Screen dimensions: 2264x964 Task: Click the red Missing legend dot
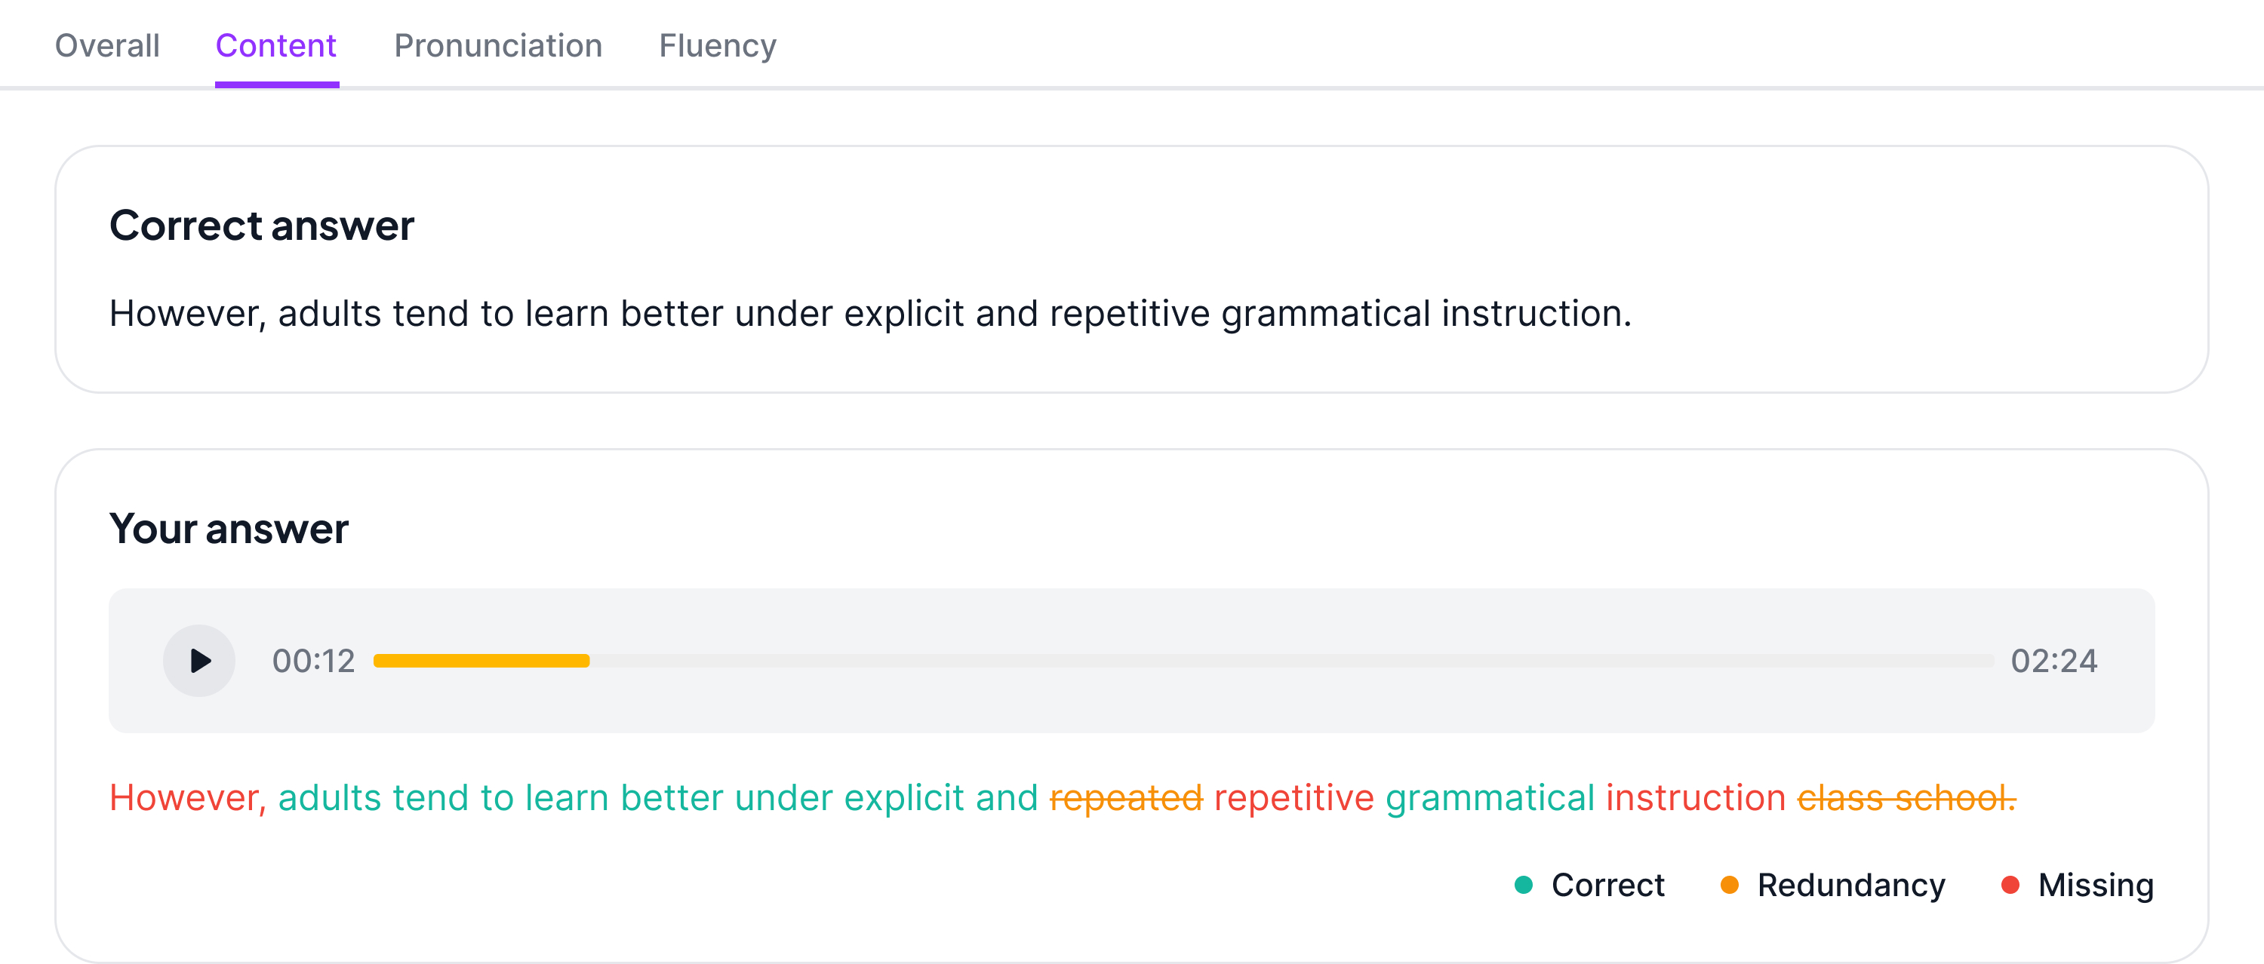click(2010, 885)
